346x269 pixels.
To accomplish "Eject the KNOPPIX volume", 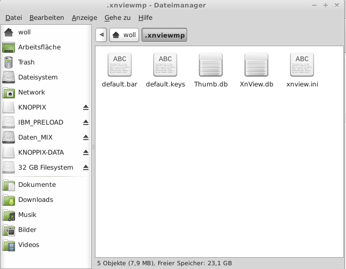I will pyautogui.click(x=86, y=107).
